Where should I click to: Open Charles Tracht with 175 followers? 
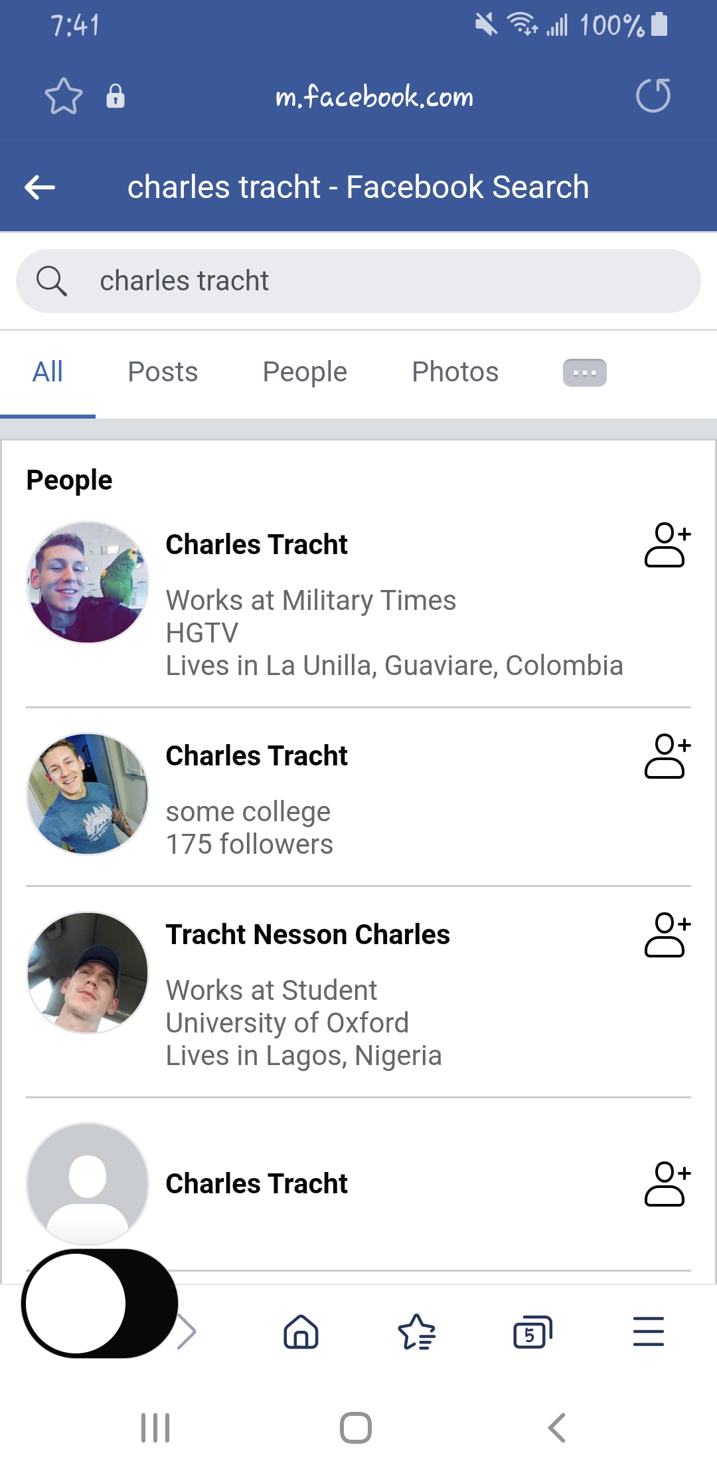point(256,756)
